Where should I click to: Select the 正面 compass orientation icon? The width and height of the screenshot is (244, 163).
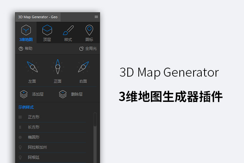[x=58, y=67]
